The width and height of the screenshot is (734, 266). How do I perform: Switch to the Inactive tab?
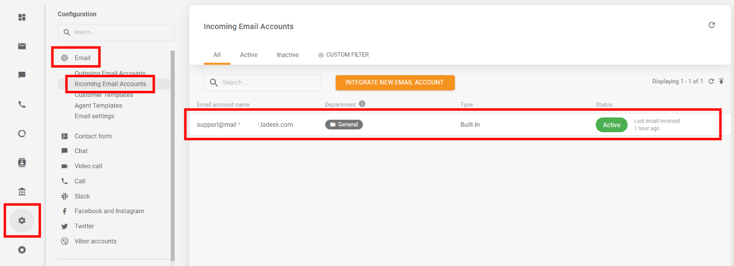[x=288, y=55]
